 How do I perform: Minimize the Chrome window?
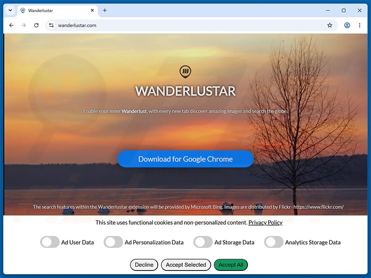[328, 10]
